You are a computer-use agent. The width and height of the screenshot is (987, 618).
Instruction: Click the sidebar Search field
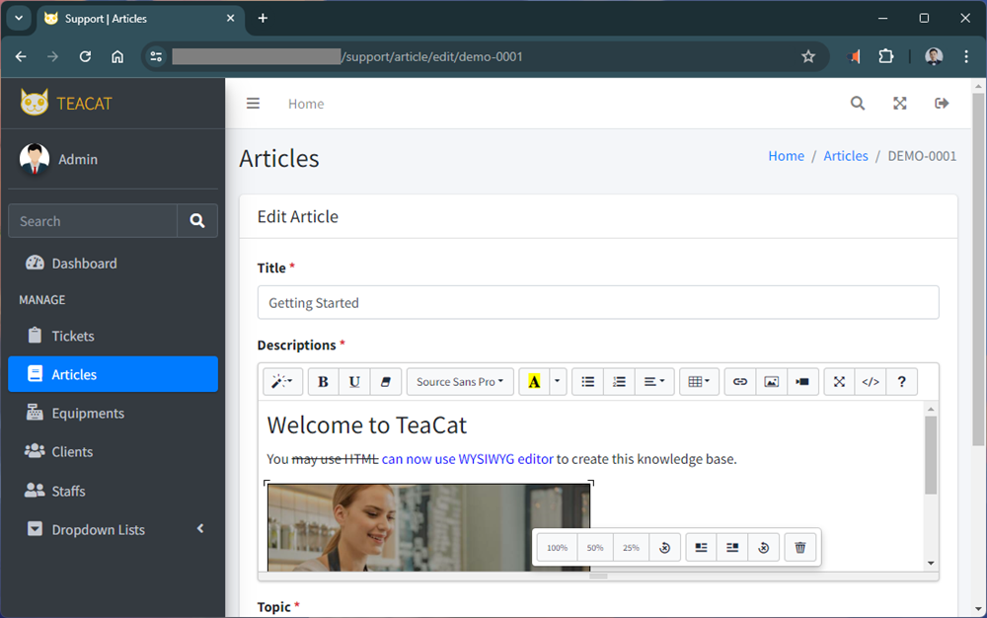pos(93,221)
